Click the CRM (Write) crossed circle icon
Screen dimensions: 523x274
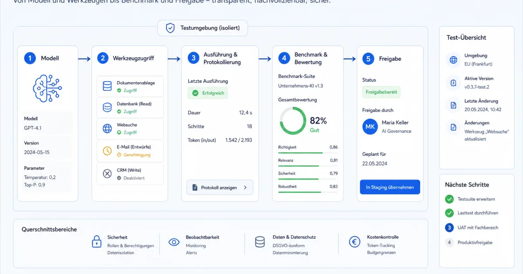(x=107, y=174)
